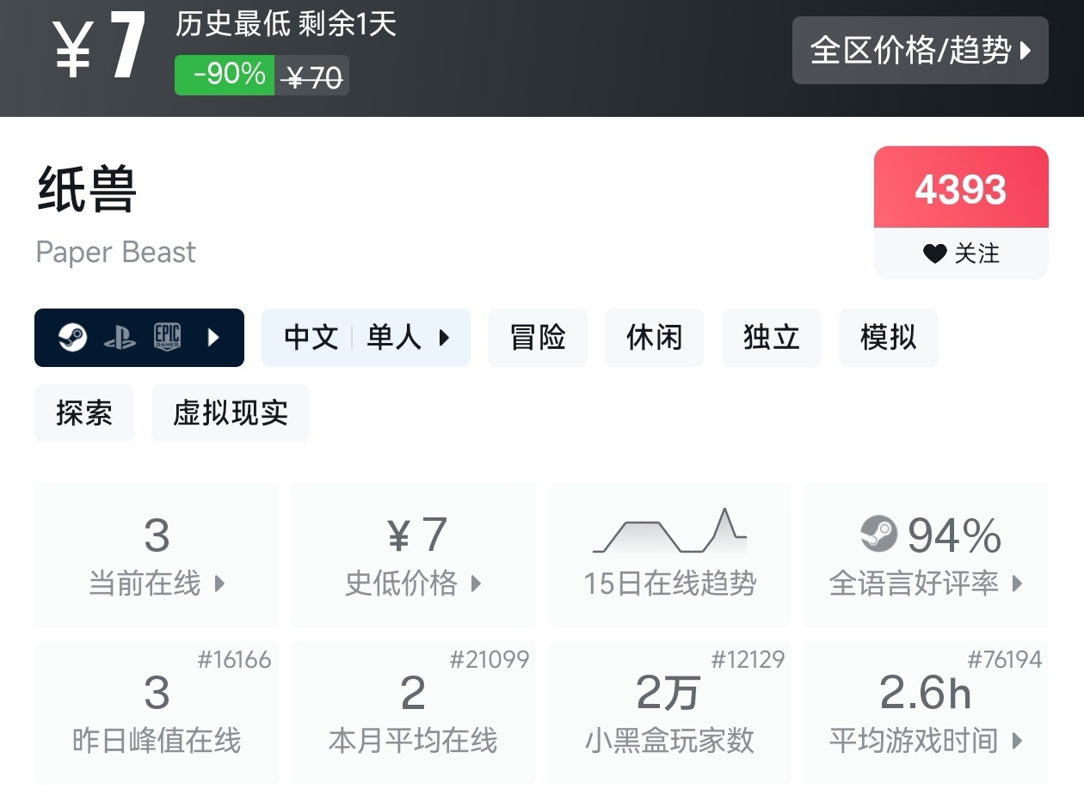Click the Steam icon beside 94% rating
Image resolution: width=1084 pixels, height=801 pixels.
pos(878,535)
